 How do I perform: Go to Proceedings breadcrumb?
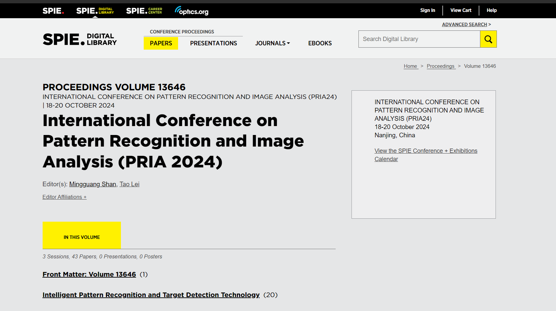tap(441, 66)
